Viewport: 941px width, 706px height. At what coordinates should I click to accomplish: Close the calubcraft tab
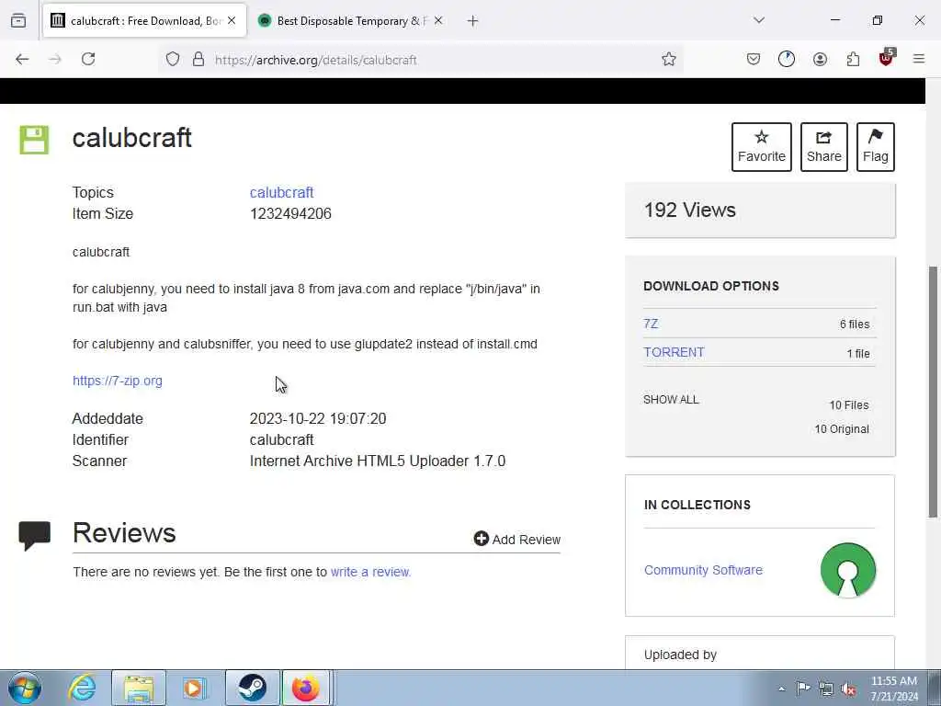point(232,21)
